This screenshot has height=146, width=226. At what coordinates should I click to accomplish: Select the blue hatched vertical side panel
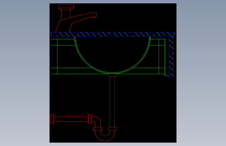click(171, 57)
